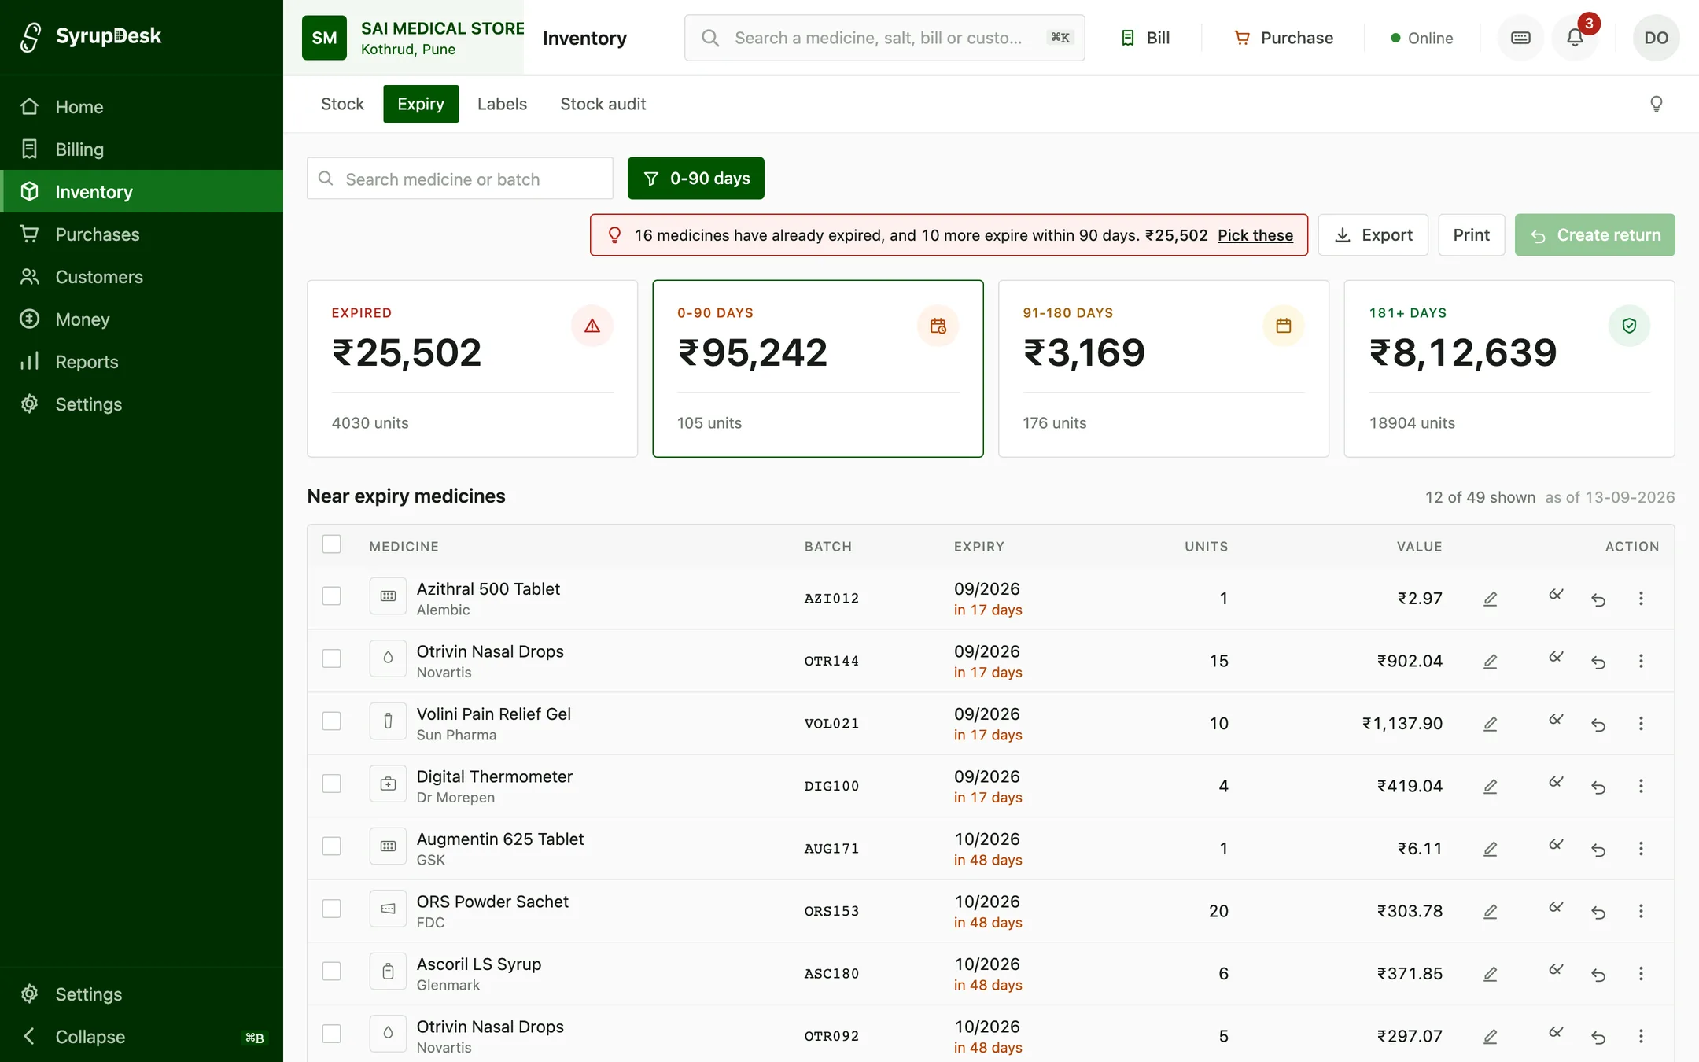The width and height of the screenshot is (1699, 1062).
Task: Select the 91-180 Days summary card
Action: click(1163, 369)
